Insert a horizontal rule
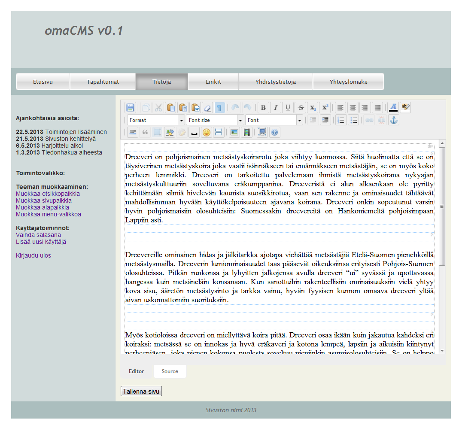The image size is (462, 431). (x=218, y=132)
